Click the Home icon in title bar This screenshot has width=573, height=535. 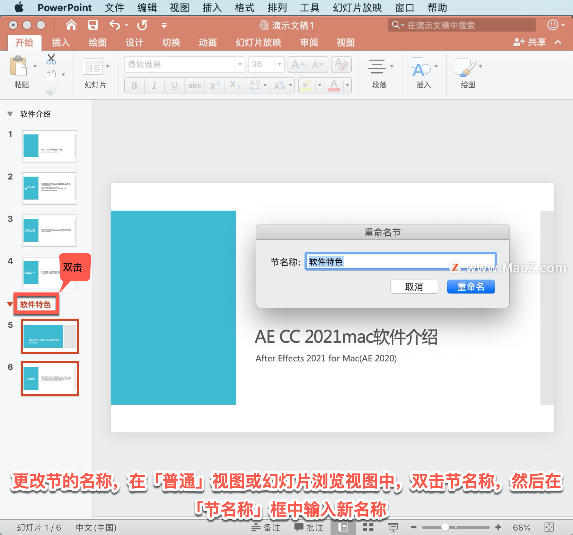tap(71, 25)
